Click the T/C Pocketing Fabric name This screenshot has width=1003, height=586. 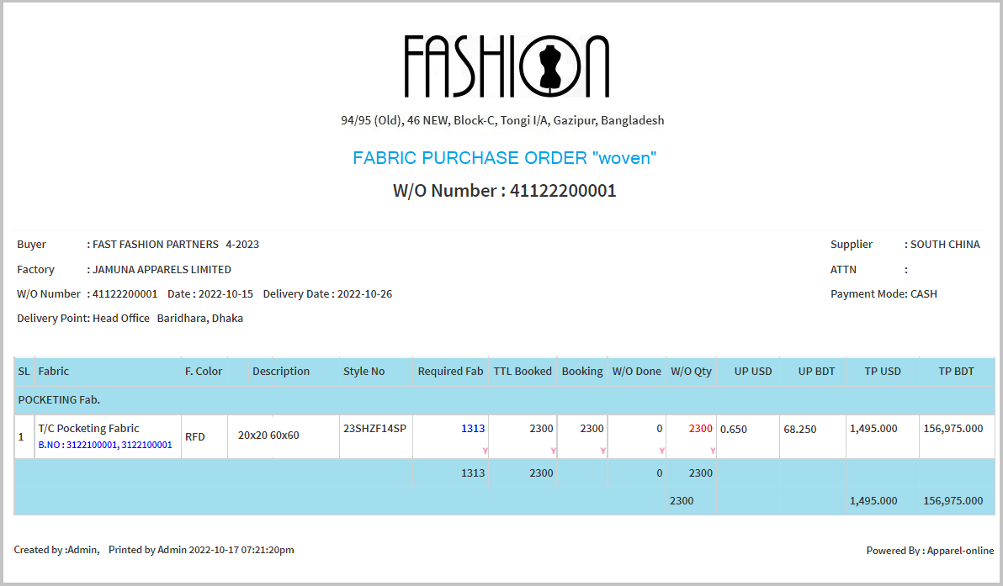click(x=89, y=429)
